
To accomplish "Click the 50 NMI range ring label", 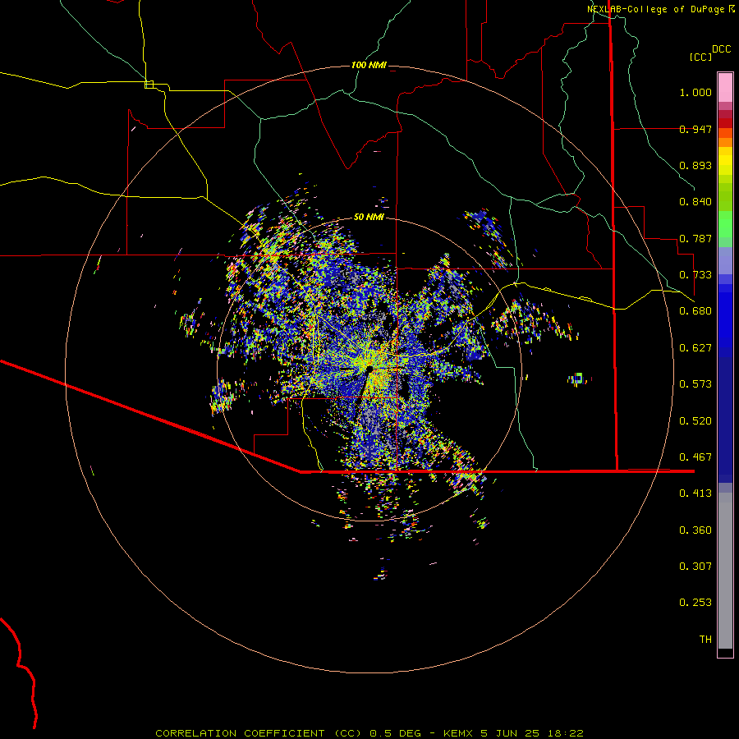I will click(369, 217).
